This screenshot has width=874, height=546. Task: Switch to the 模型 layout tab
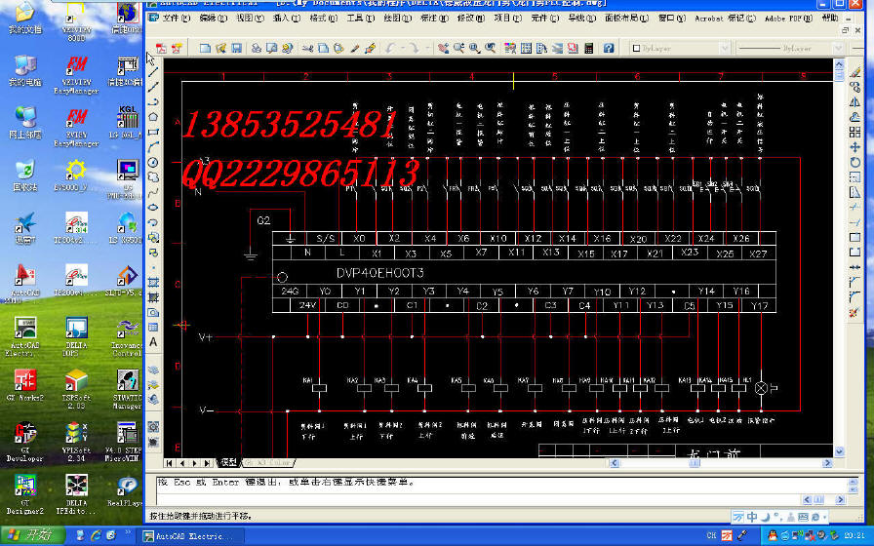coord(228,462)
